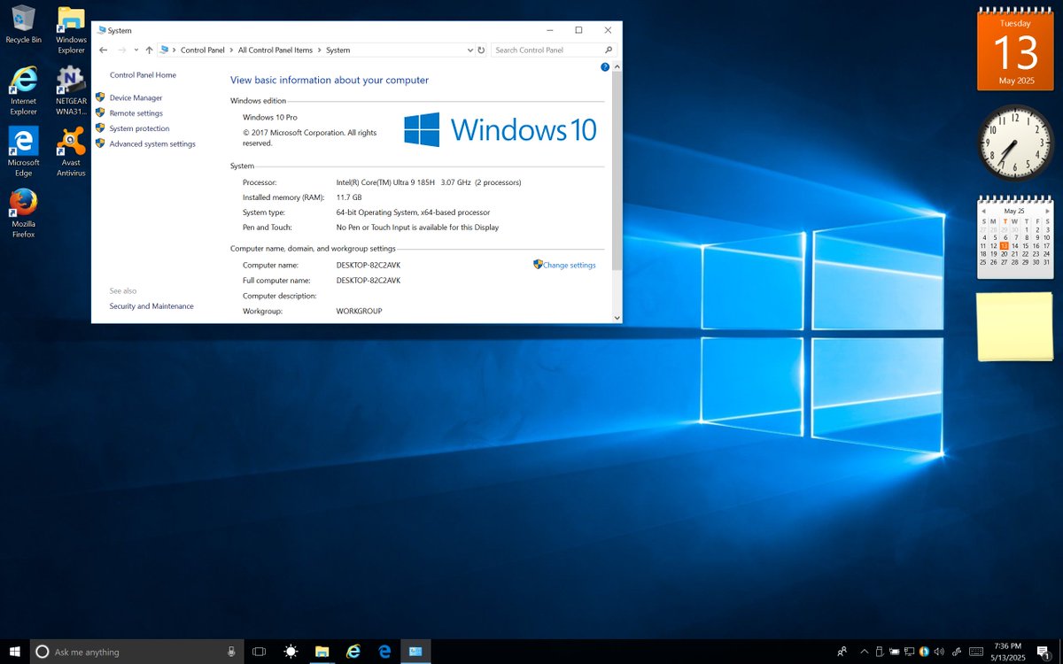Click the System breadcrumb segment

point(338,50)
